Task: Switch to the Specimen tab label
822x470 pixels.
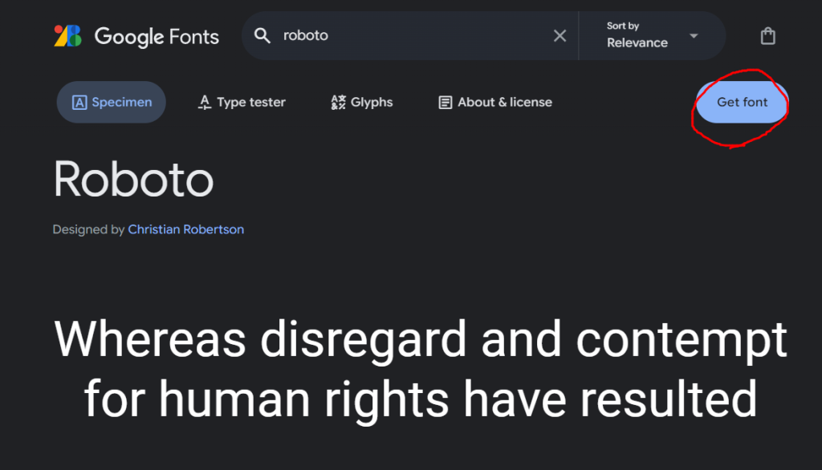Action: click(x=122, y=102)
